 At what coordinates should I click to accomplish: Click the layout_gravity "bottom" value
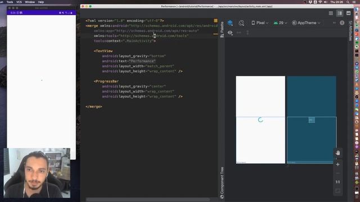pyautogui.click(x=157, y=56)
